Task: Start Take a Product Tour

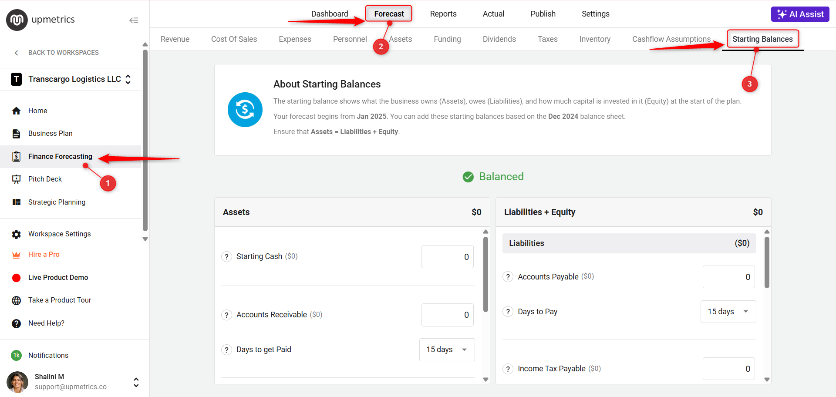Action: pos(60,300)
